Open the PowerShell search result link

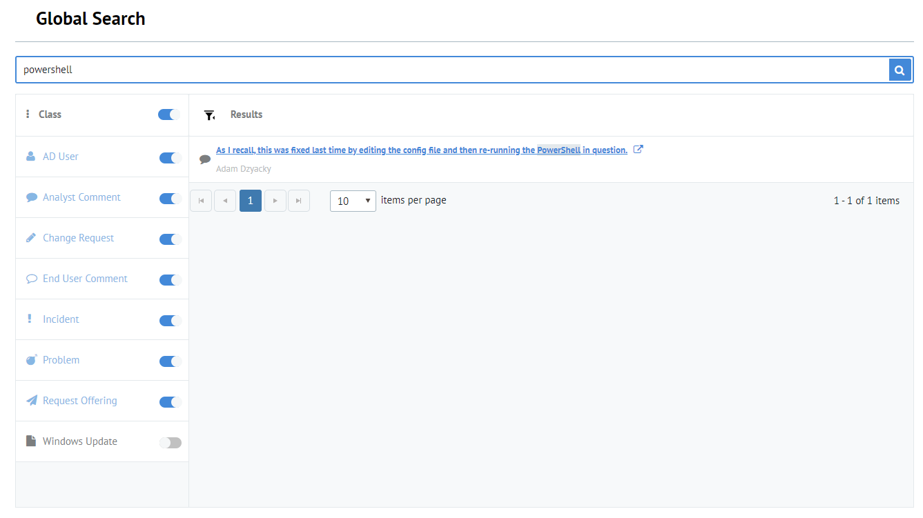tap(421, 150)
